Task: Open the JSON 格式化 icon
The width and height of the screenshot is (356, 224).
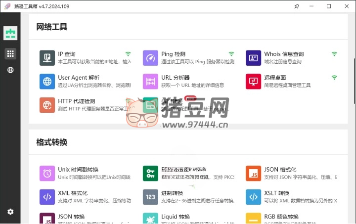Action: pos(253,173)
